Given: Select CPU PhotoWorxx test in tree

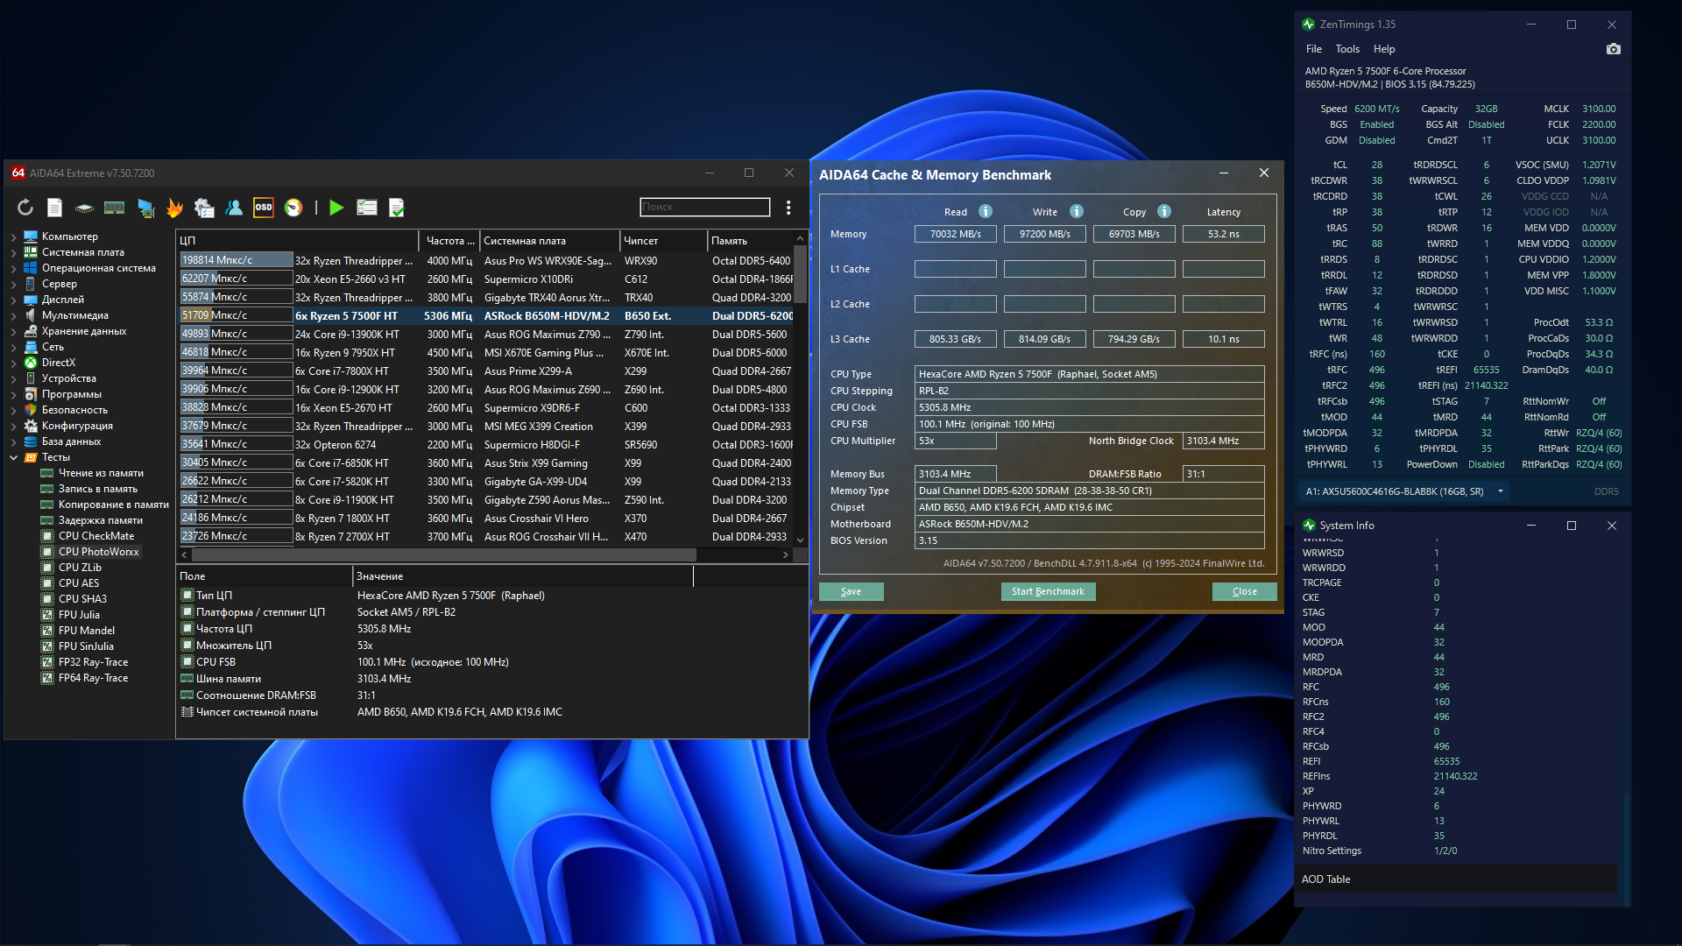Looking at the screenshot, I should click(98, 552).
